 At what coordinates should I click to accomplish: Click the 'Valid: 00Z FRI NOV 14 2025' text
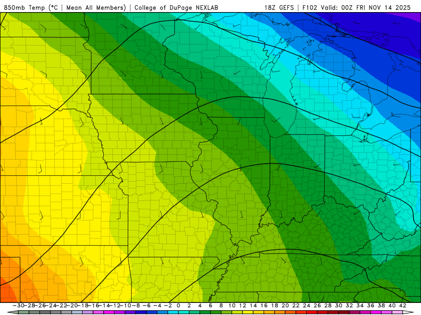click(366, 7)
